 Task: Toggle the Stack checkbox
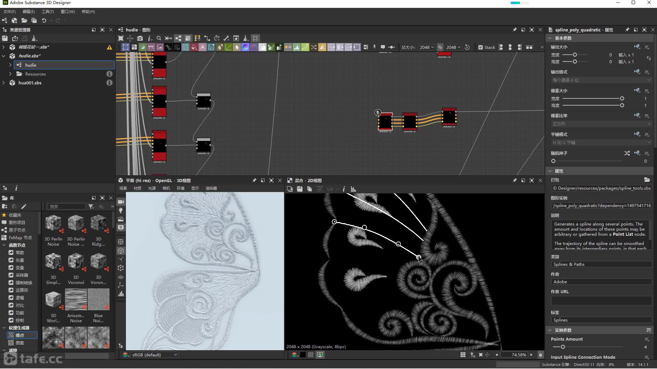pyautogui.click(x=480, y=47)
